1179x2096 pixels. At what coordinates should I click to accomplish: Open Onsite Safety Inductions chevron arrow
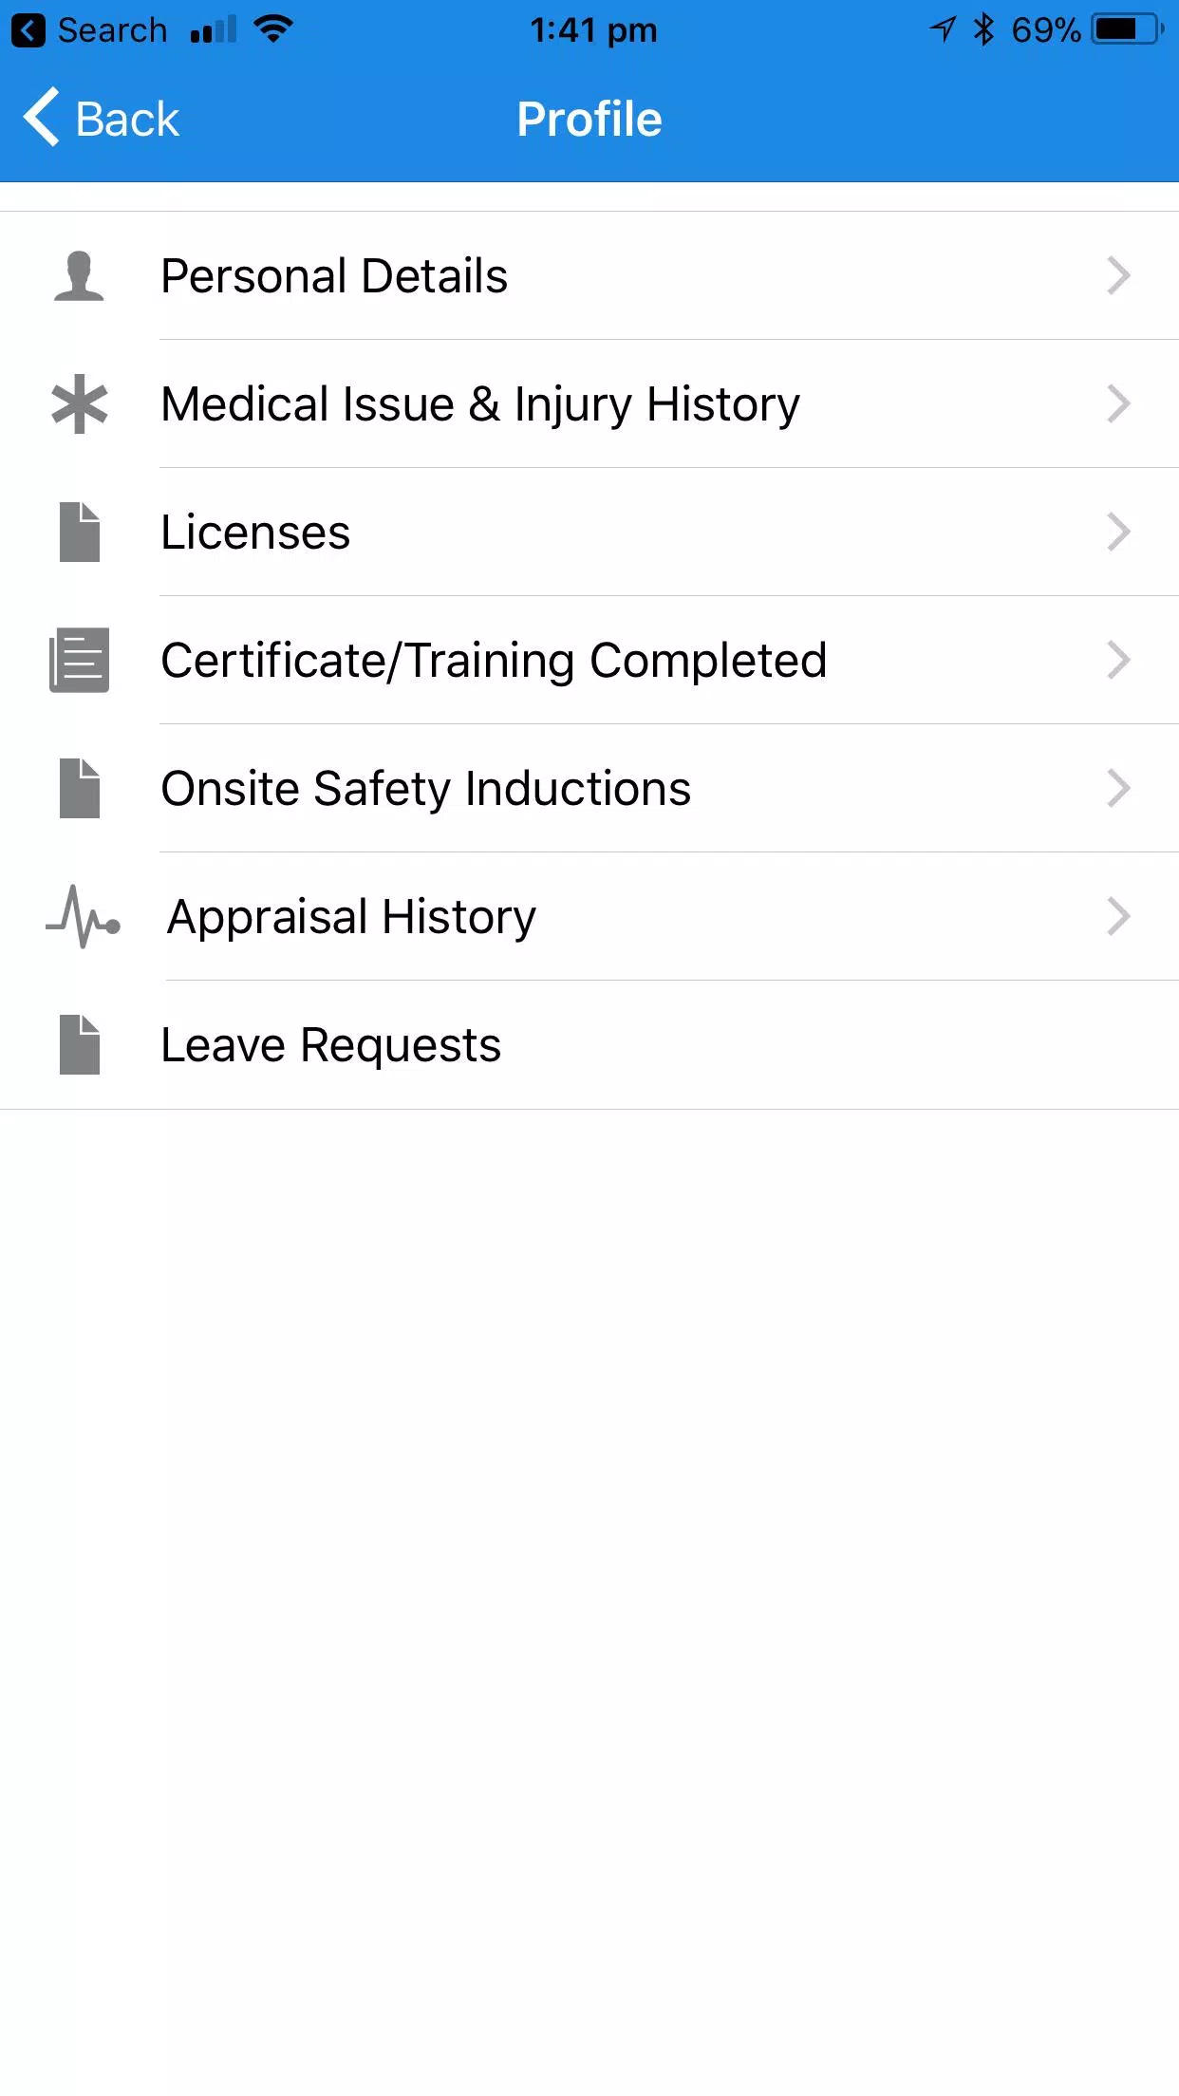click(1119, 789)
